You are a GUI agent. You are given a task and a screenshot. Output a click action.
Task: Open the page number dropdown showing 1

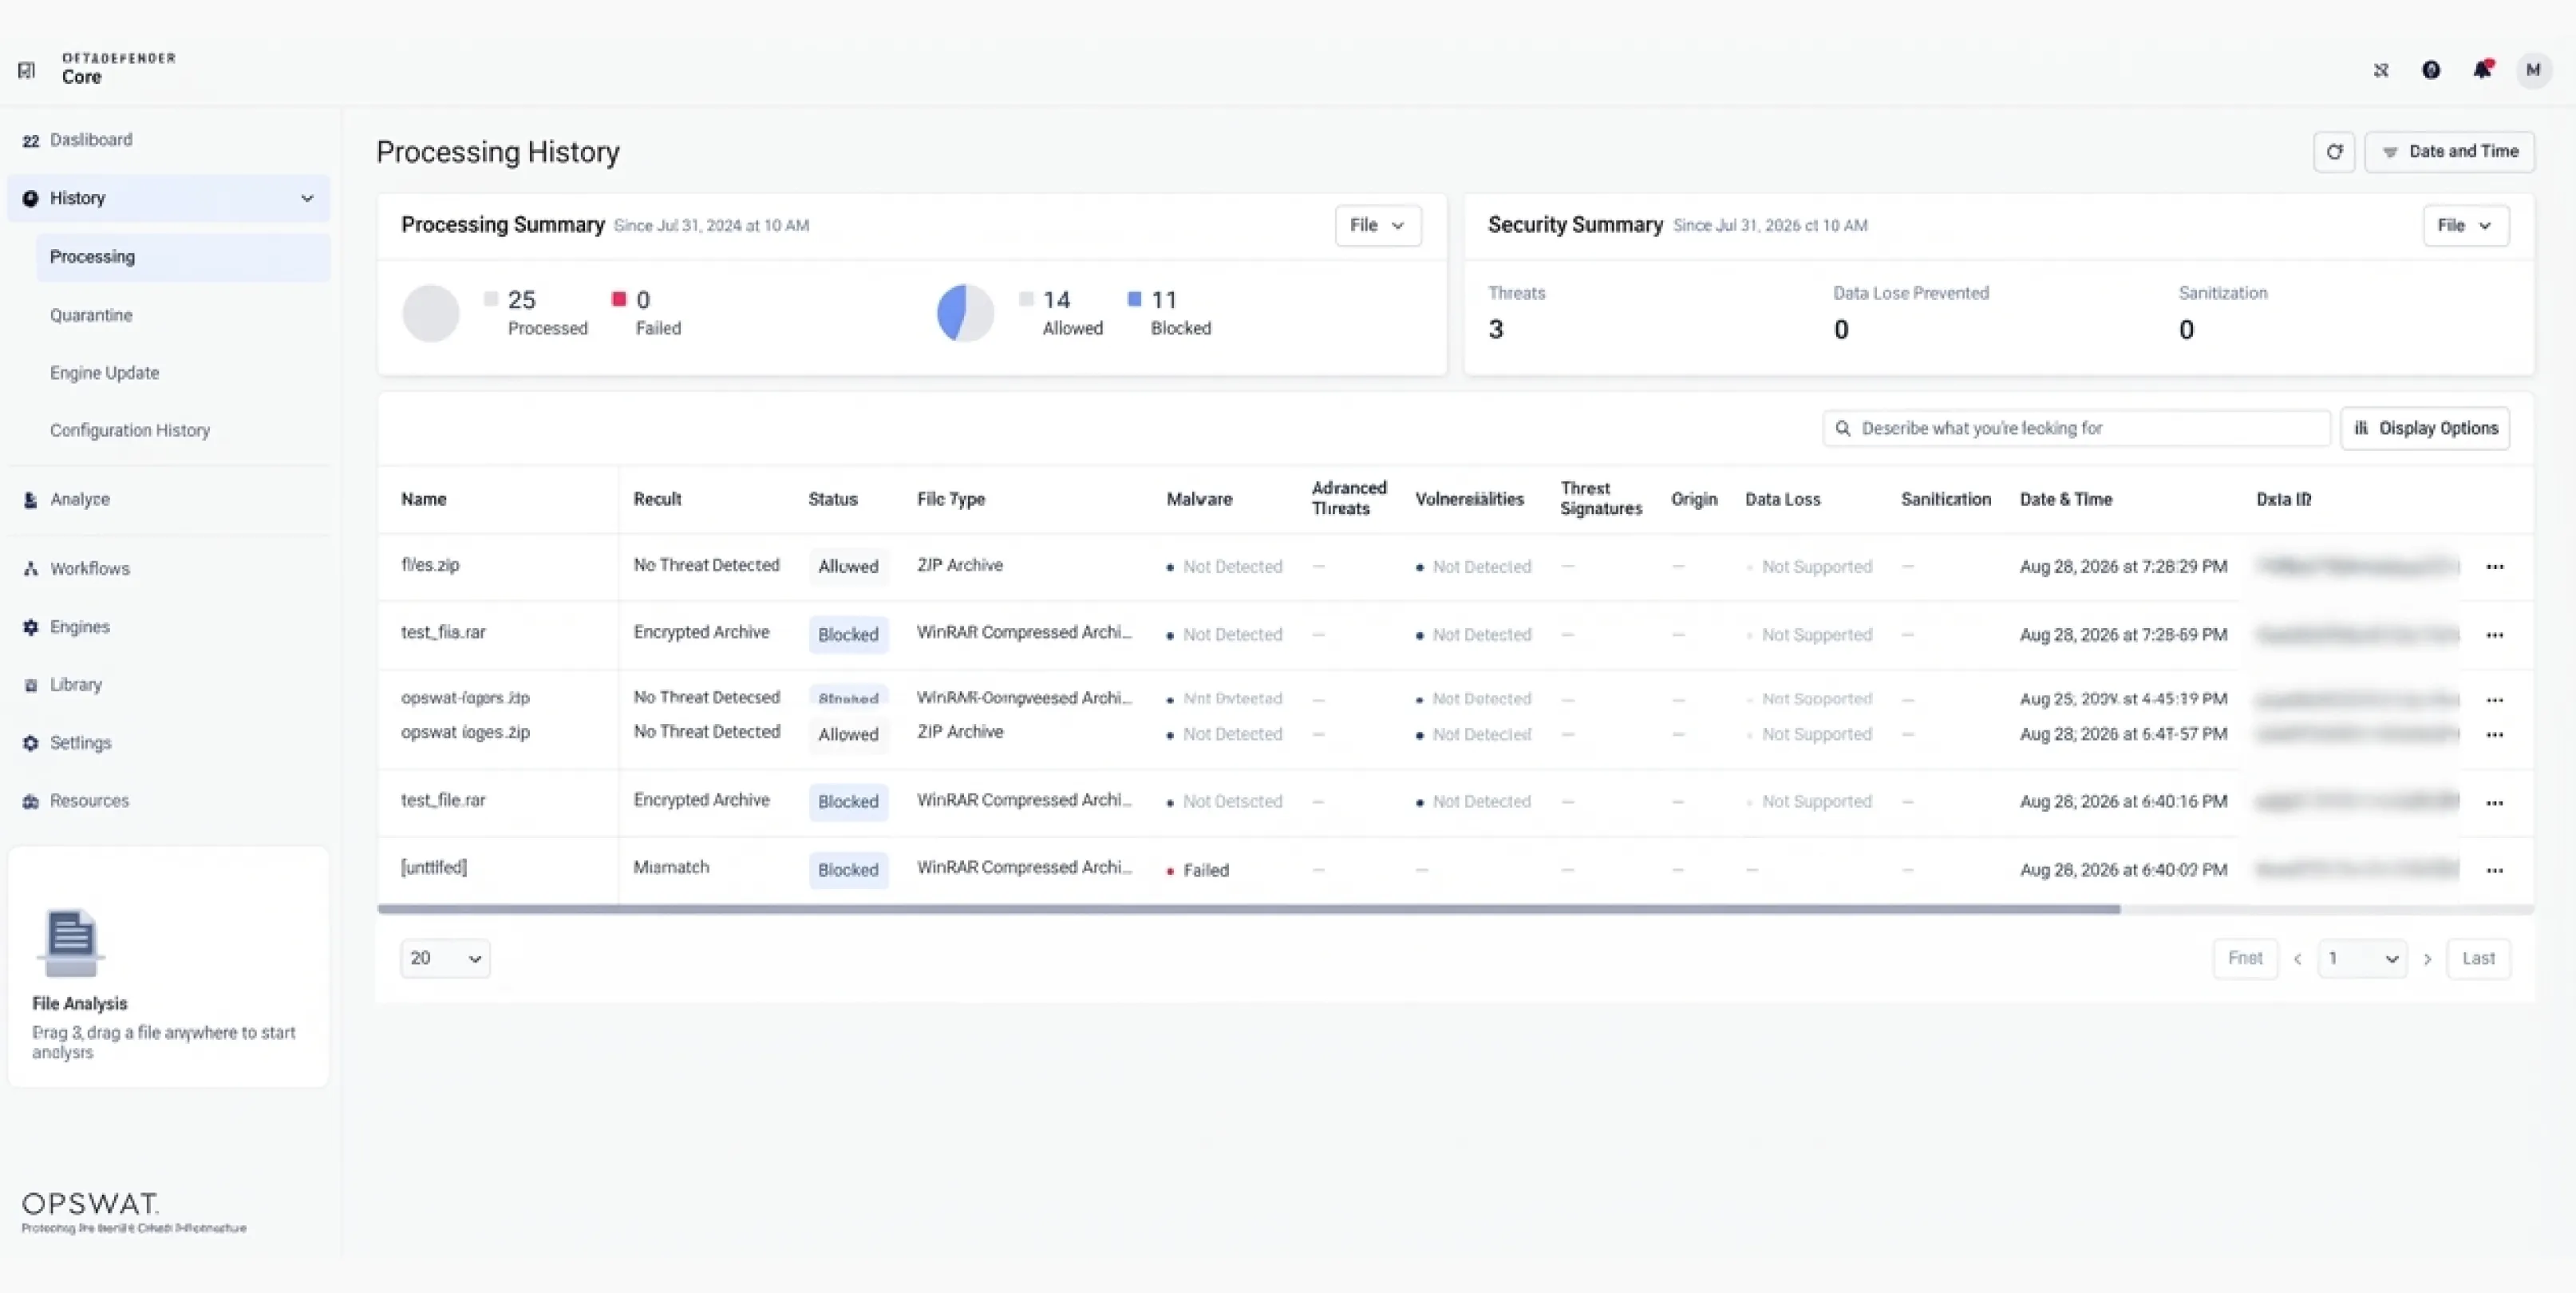click(2362, 958)
